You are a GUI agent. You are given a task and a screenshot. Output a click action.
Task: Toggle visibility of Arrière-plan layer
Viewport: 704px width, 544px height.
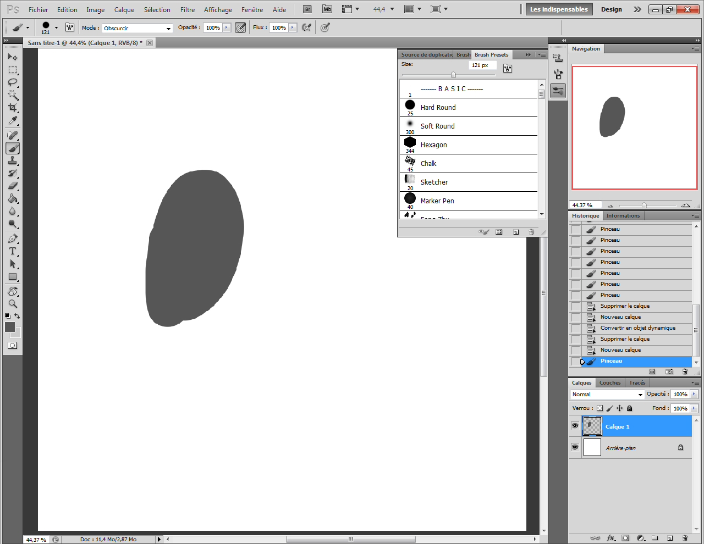tap(575, 447)
